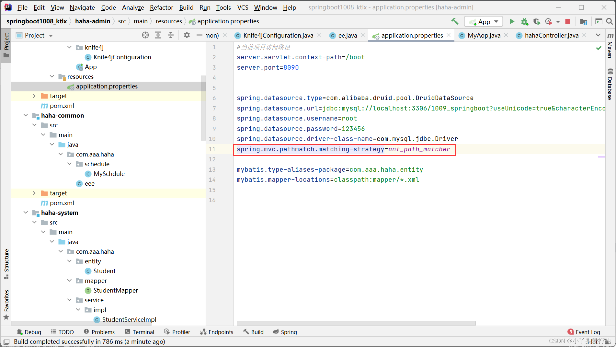Collapse the entity package
This screenshot has height=347, width=616.
pyautogui.click(x=69, y=261)
